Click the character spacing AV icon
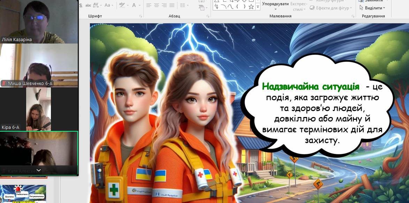Viewport: 409px width, 203px height. [95, 5]
